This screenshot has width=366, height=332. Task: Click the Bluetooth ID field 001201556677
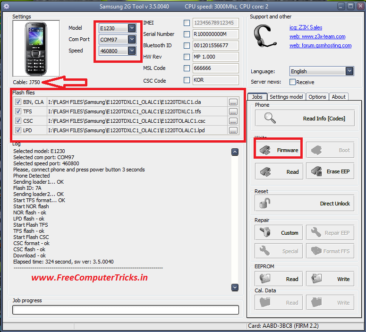(x=216, y=45)
